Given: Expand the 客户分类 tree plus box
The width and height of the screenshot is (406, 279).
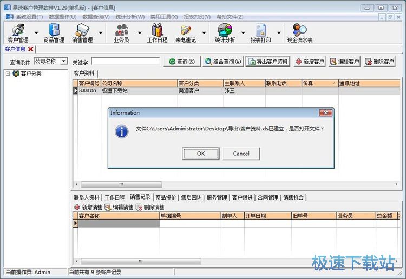Looking at the screenshot, I should tap(8, 74).
